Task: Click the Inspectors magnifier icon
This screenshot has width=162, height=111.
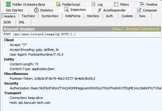Action: 66,9
